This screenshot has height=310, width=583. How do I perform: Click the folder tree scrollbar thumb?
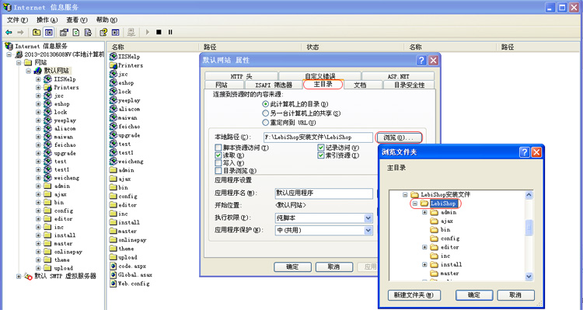point(529,228)
